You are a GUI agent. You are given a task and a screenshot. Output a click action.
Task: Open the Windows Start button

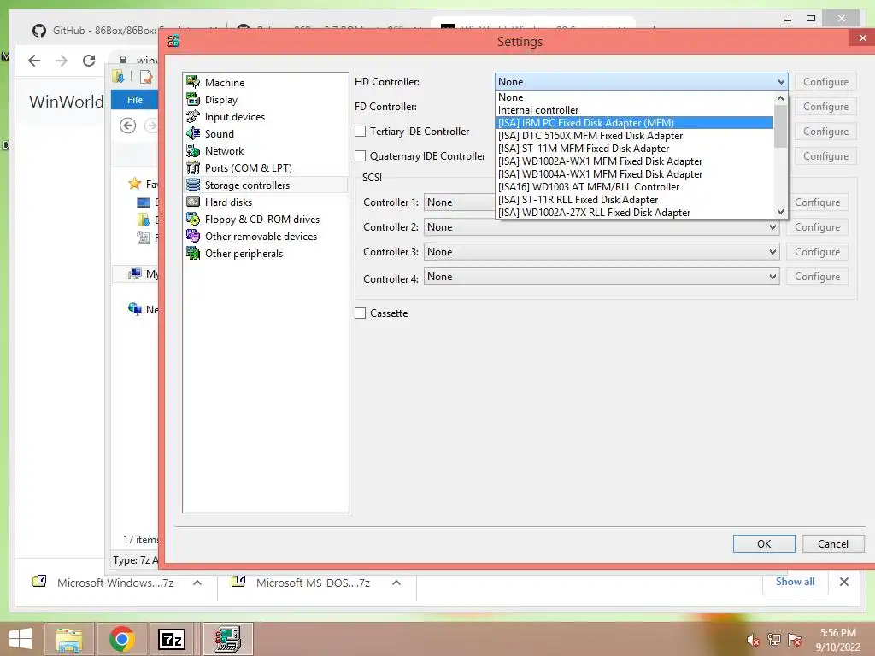21,639
